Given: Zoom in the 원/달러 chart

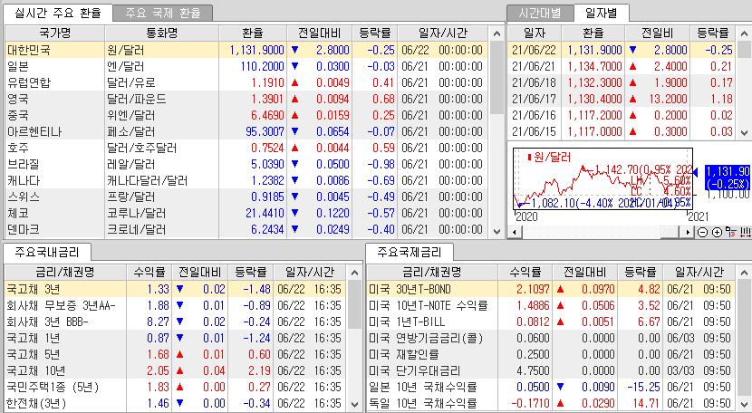Looking at the screenshot, I should click(x=717, y=233).
